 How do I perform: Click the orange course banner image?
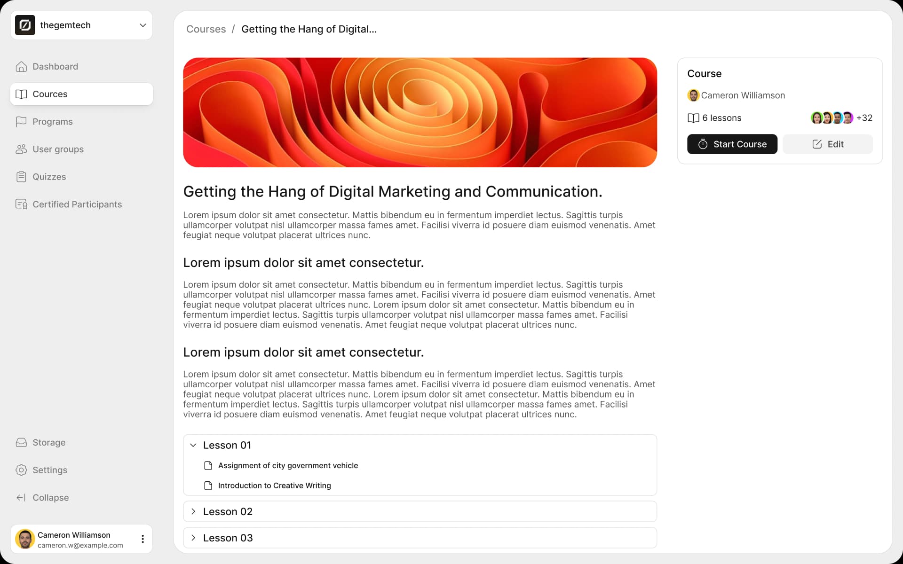tap(420, 112)
